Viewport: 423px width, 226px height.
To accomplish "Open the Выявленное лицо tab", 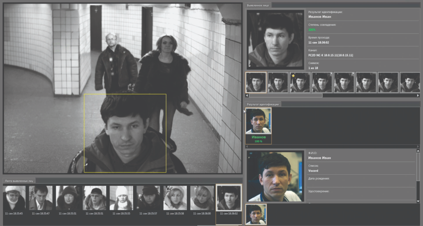I will [x=259, y=5].
